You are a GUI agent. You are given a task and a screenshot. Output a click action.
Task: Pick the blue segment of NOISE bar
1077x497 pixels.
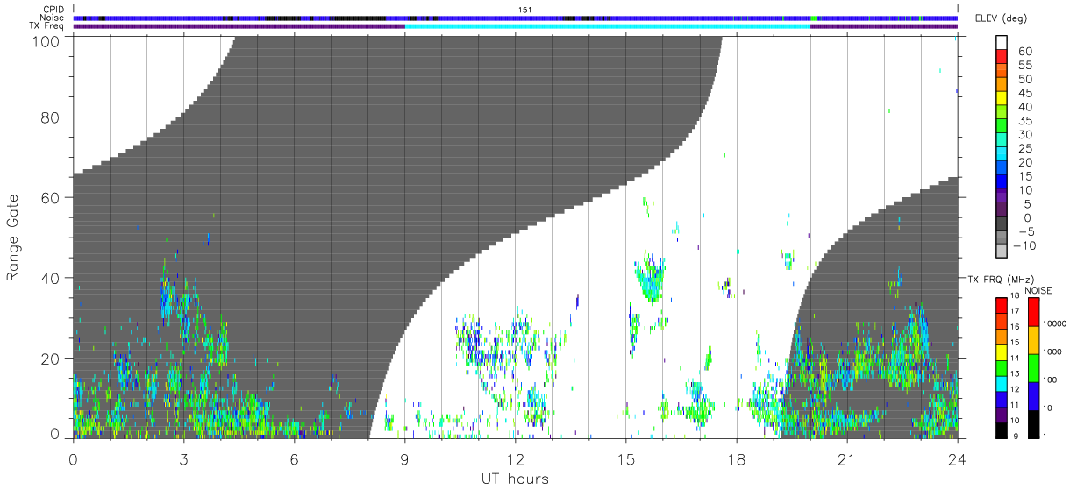pos(1034,396)
